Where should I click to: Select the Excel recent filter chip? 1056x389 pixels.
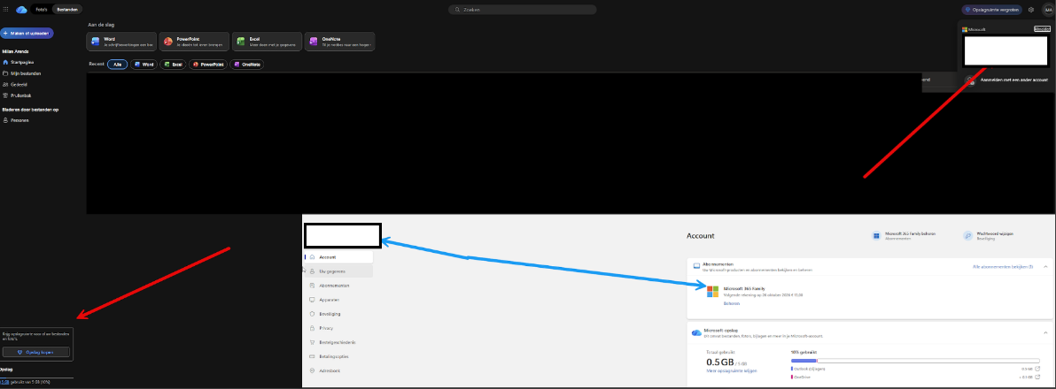click(174, 65)
